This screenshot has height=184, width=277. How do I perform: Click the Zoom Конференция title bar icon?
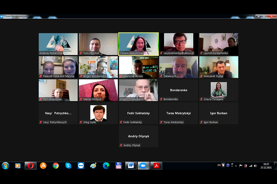tap(2, 17)
